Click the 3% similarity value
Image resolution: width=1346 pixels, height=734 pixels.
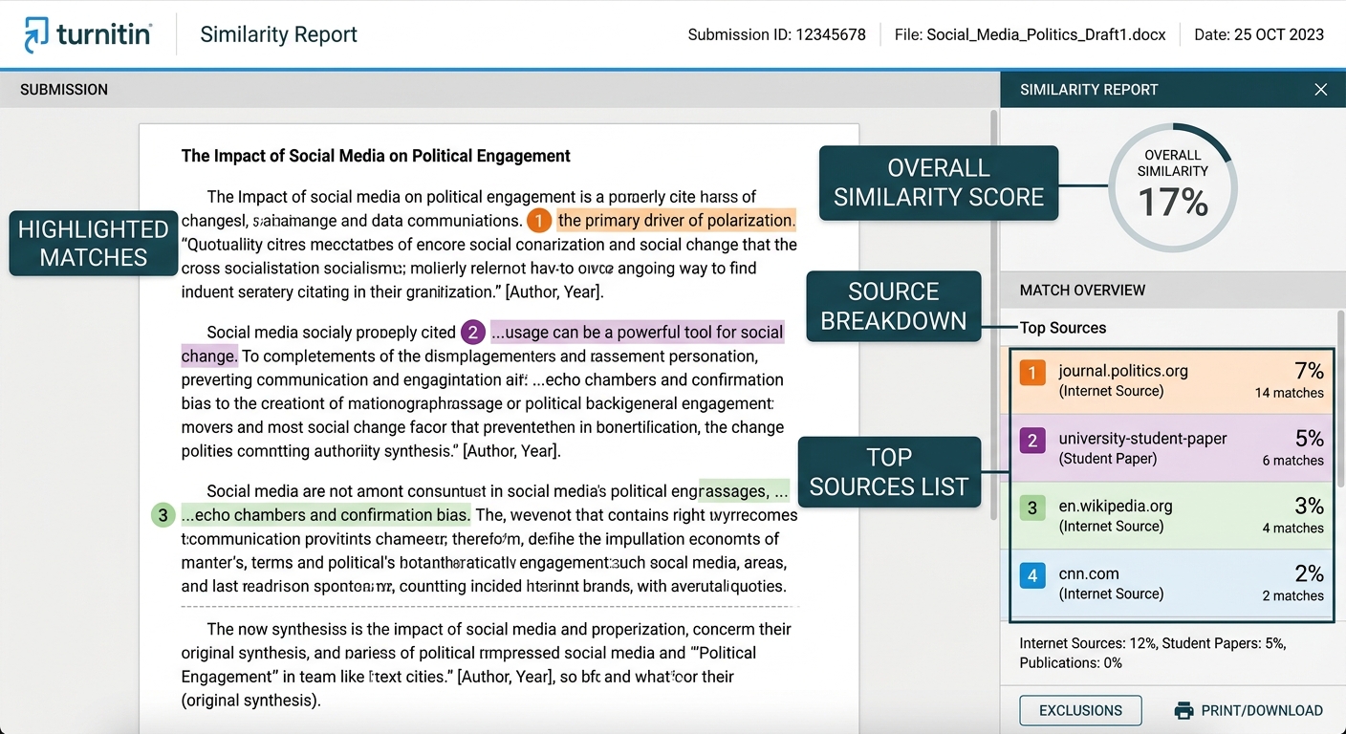point(1310,507)
